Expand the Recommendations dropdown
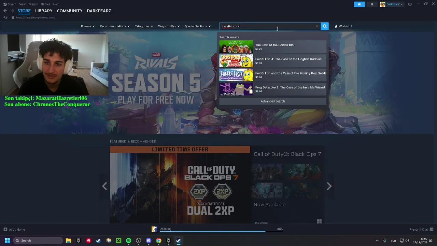Screen dimensions: 437x246 click(115, 26)
